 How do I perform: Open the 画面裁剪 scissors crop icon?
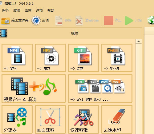click(x=50, y=117)
